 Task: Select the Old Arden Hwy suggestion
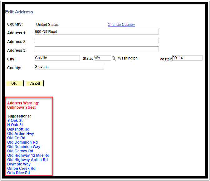click(21, 134)
